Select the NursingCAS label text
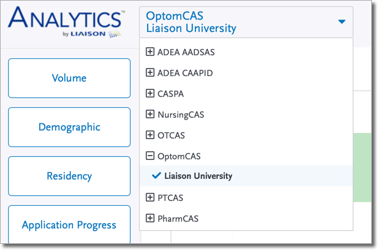Viewport: 378px width, 250px height. (x=181, y=115)
